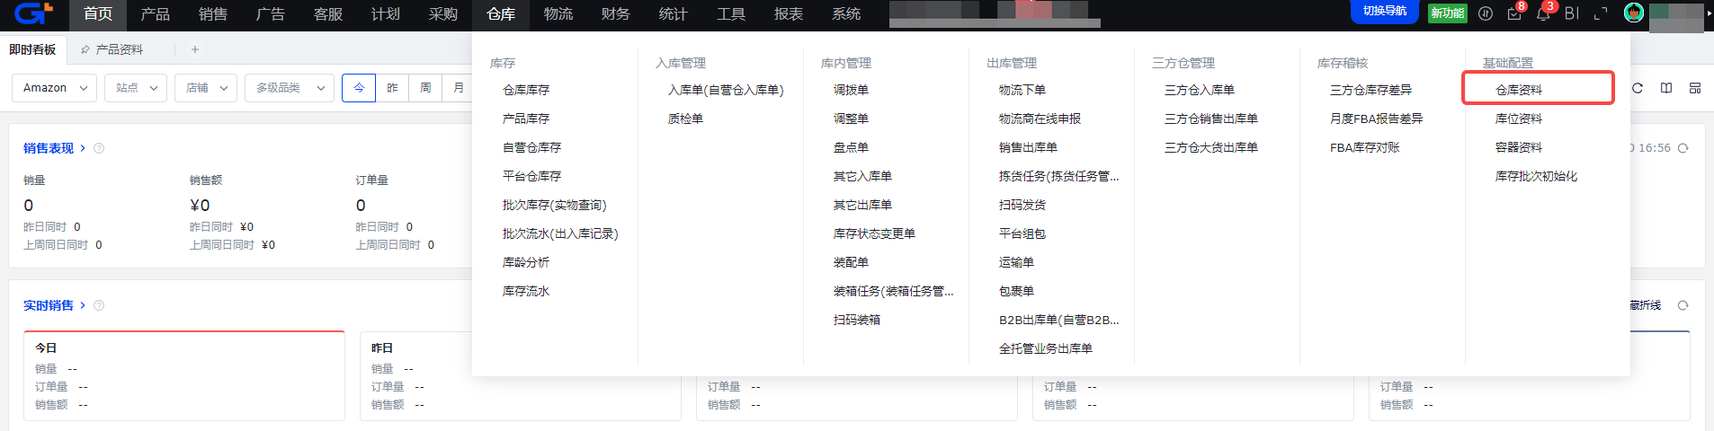1714x431 pixels.
Task: Select 库位资料 menu entry
Action: point(1519,119)
